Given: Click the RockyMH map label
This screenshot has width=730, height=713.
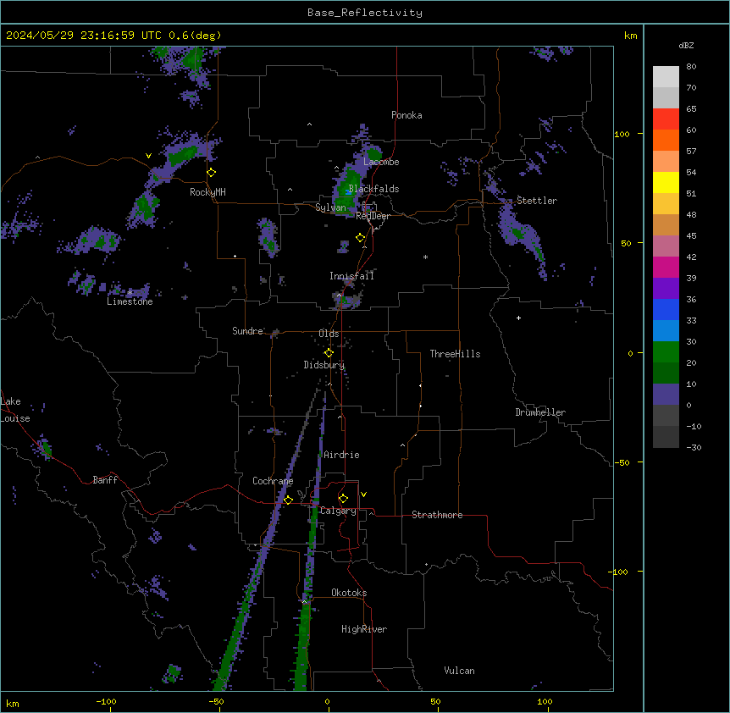Looking at the screenshot, I should coord(207,192).
